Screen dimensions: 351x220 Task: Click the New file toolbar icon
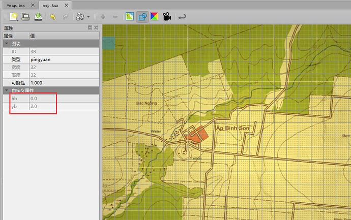(14, 17)
